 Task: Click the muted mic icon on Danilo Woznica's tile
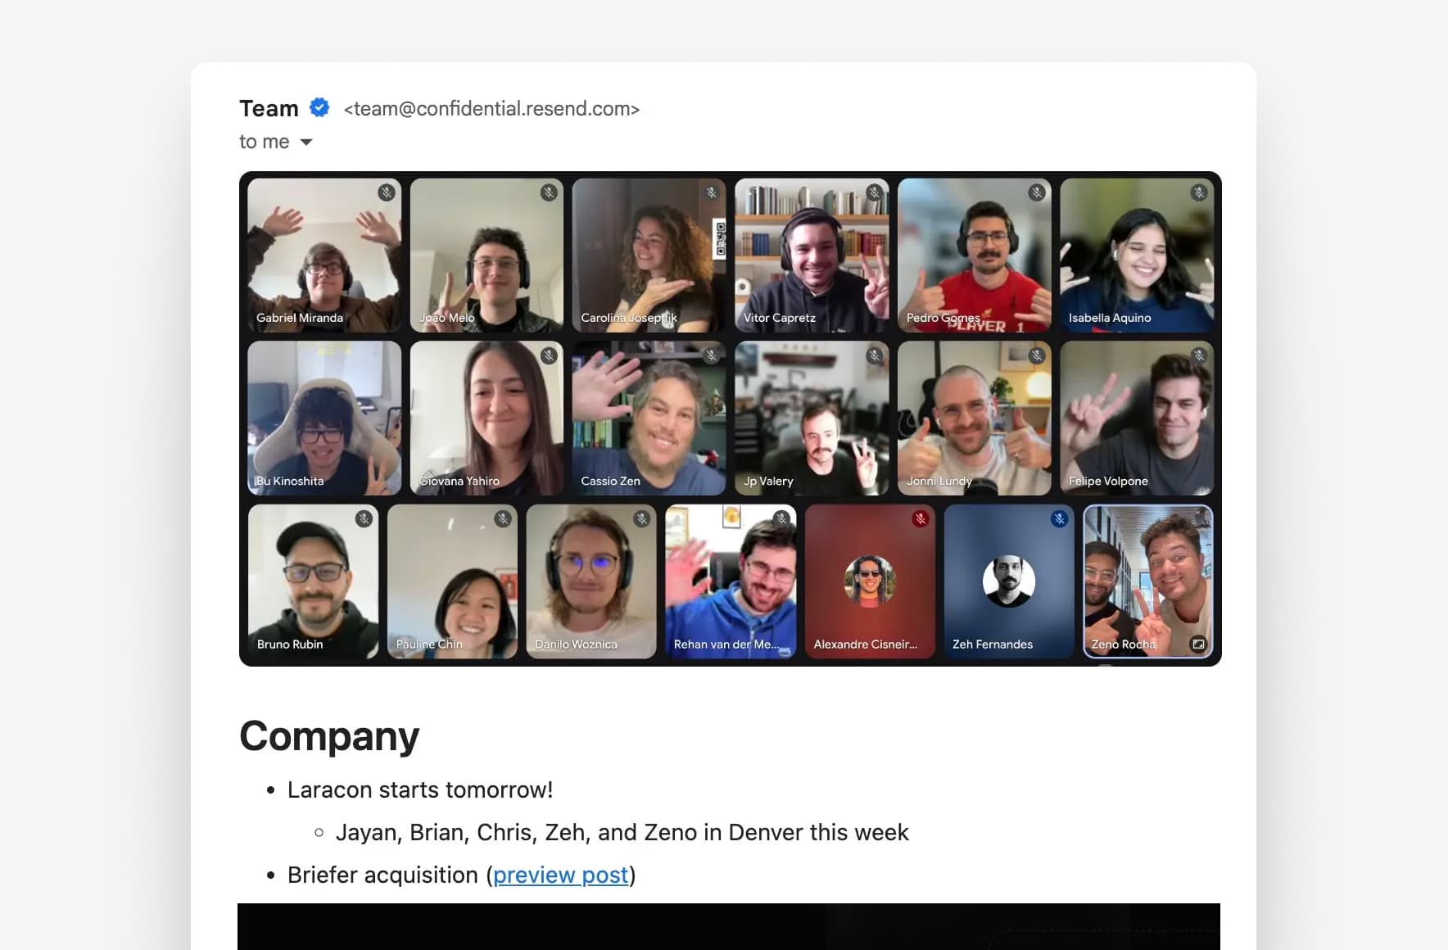coord(642,518)
